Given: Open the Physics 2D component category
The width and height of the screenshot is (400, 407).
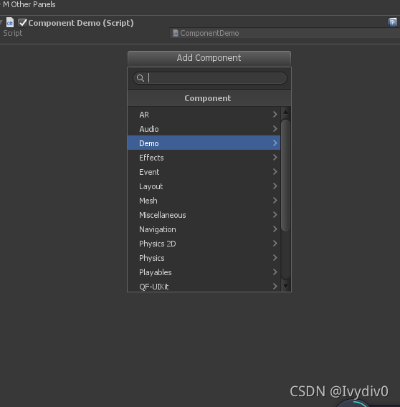Looking at the screenshot, I should (204, 244).
